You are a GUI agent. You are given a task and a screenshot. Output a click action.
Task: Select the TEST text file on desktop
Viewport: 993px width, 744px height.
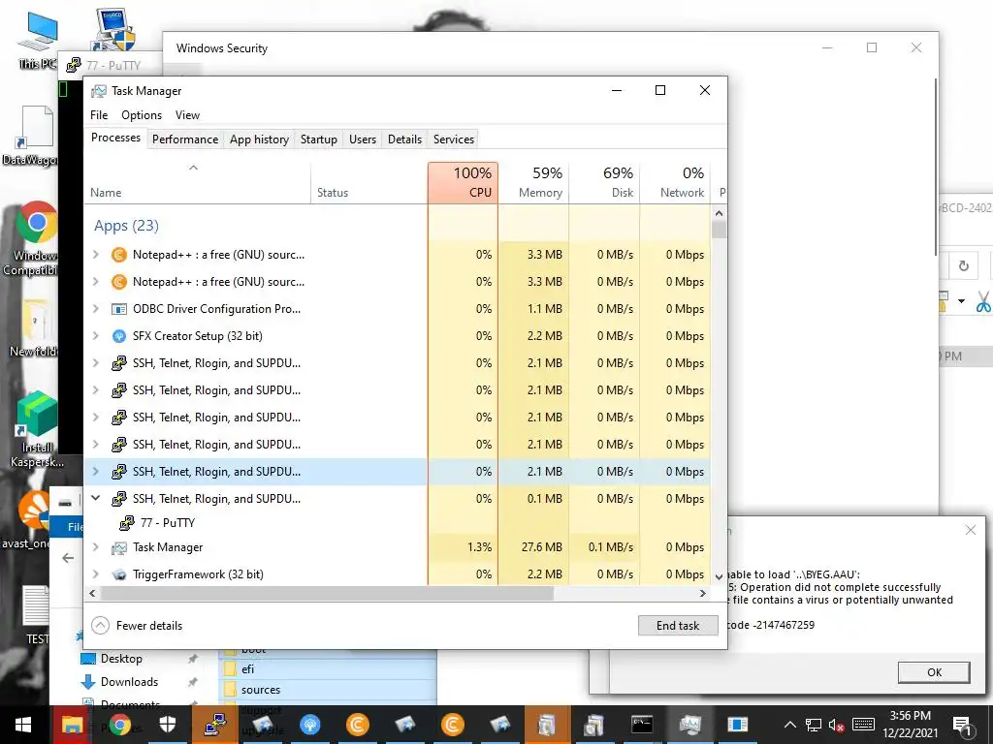[36, 613]
